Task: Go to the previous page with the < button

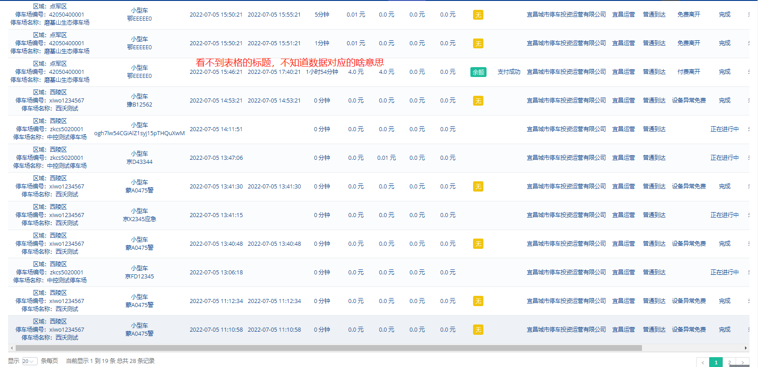Action: pyautogui.click(x=702, y=363)
